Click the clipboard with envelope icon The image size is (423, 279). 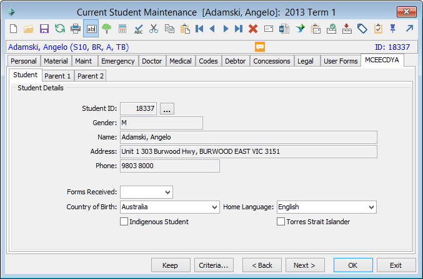coord(316,29)
